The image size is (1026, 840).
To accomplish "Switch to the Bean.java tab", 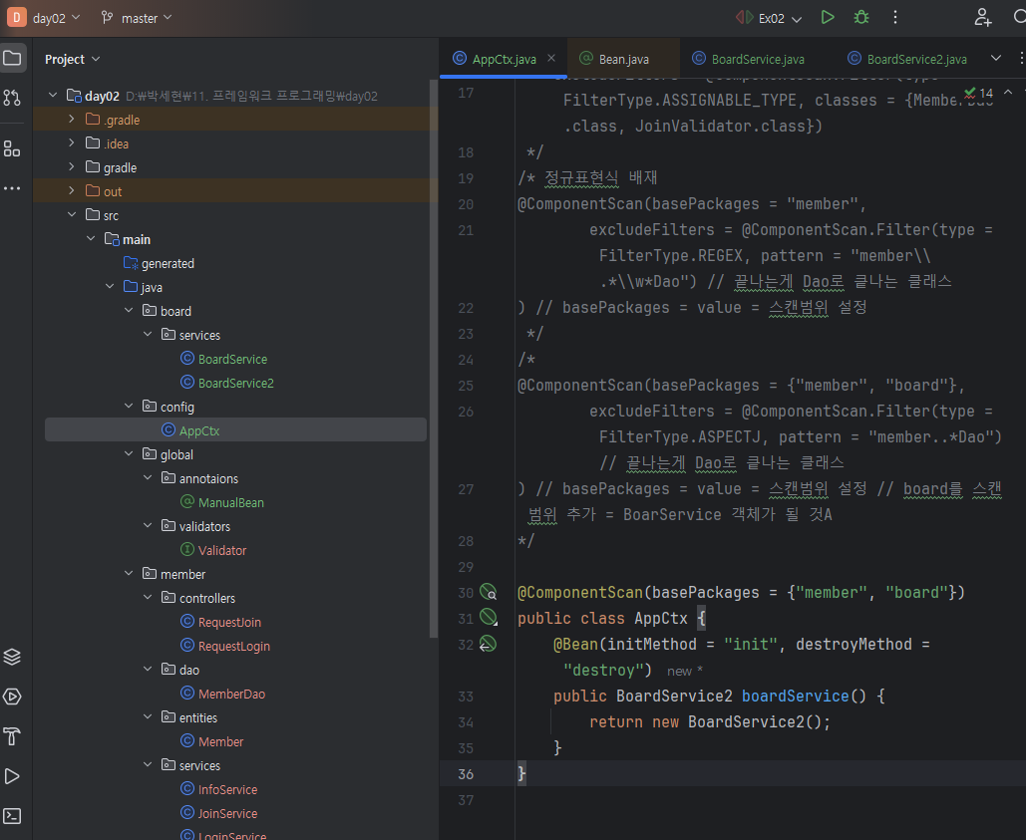I will (x=623, y=59).
